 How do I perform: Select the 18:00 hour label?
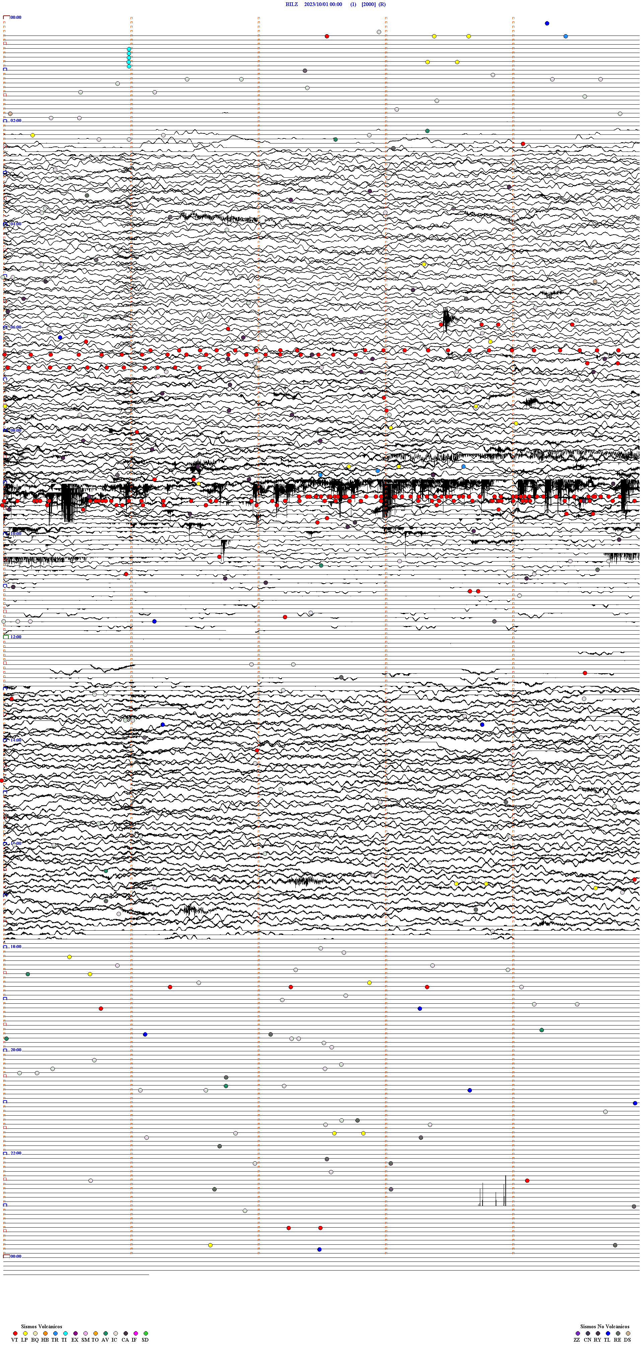pyautogui.click(x=16, y=946)
